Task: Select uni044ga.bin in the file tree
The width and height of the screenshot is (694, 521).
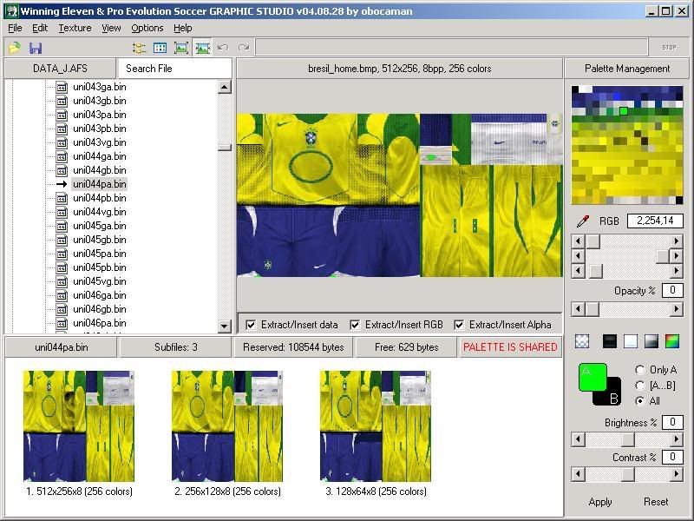Action: 100,156
